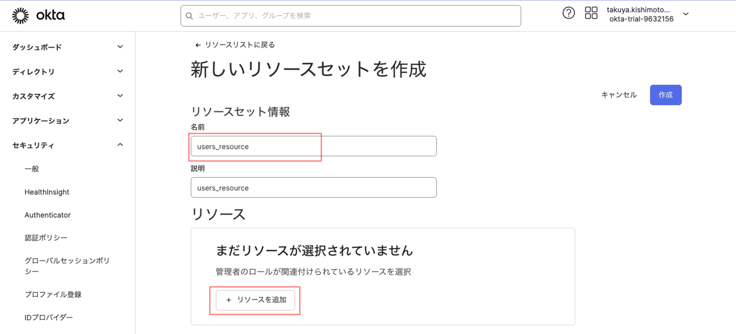Click the リソースを追加 button

click(255, 300)
